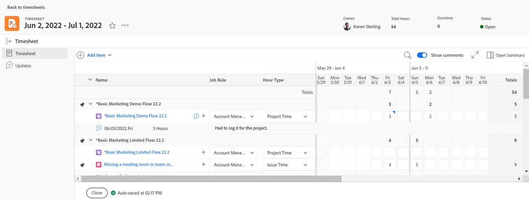Toggle the Show comments switch
529x200 pixels.
(x=422, y=55)
